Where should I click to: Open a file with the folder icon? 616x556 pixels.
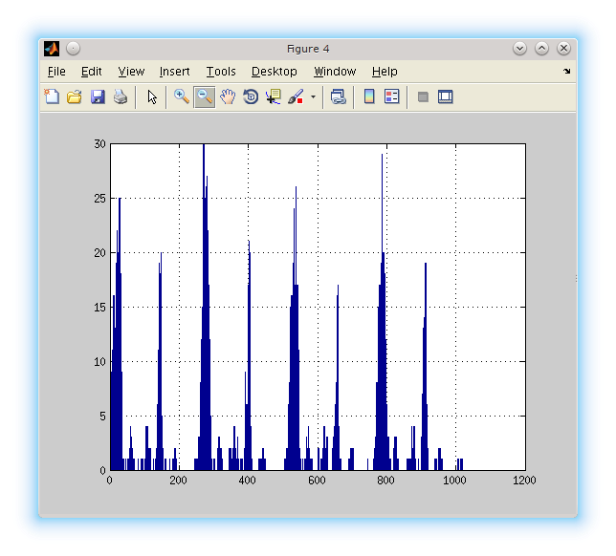(75, 96)
